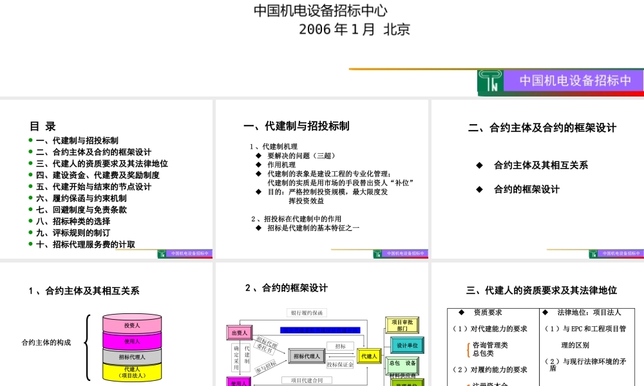Viewport: 644px width, 386px height.
Task: Click the green TN logo in the large banner
Action: point(490,81)
